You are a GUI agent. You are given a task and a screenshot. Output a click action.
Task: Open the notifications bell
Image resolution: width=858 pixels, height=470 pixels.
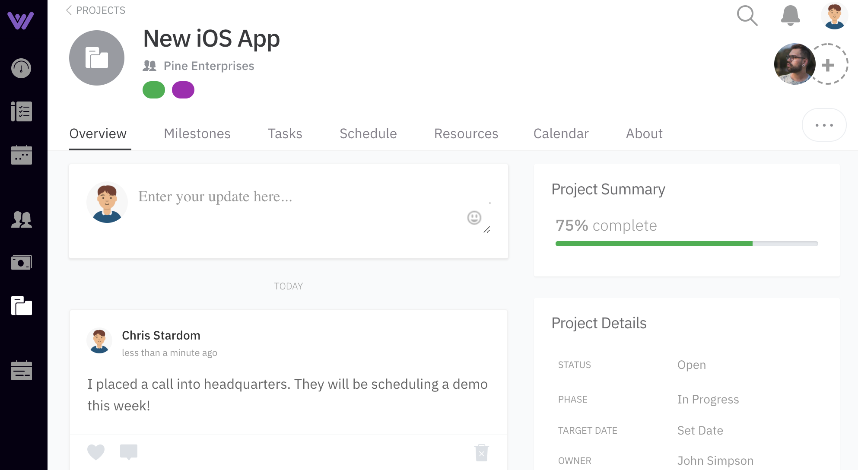click(x=790, y=16)
